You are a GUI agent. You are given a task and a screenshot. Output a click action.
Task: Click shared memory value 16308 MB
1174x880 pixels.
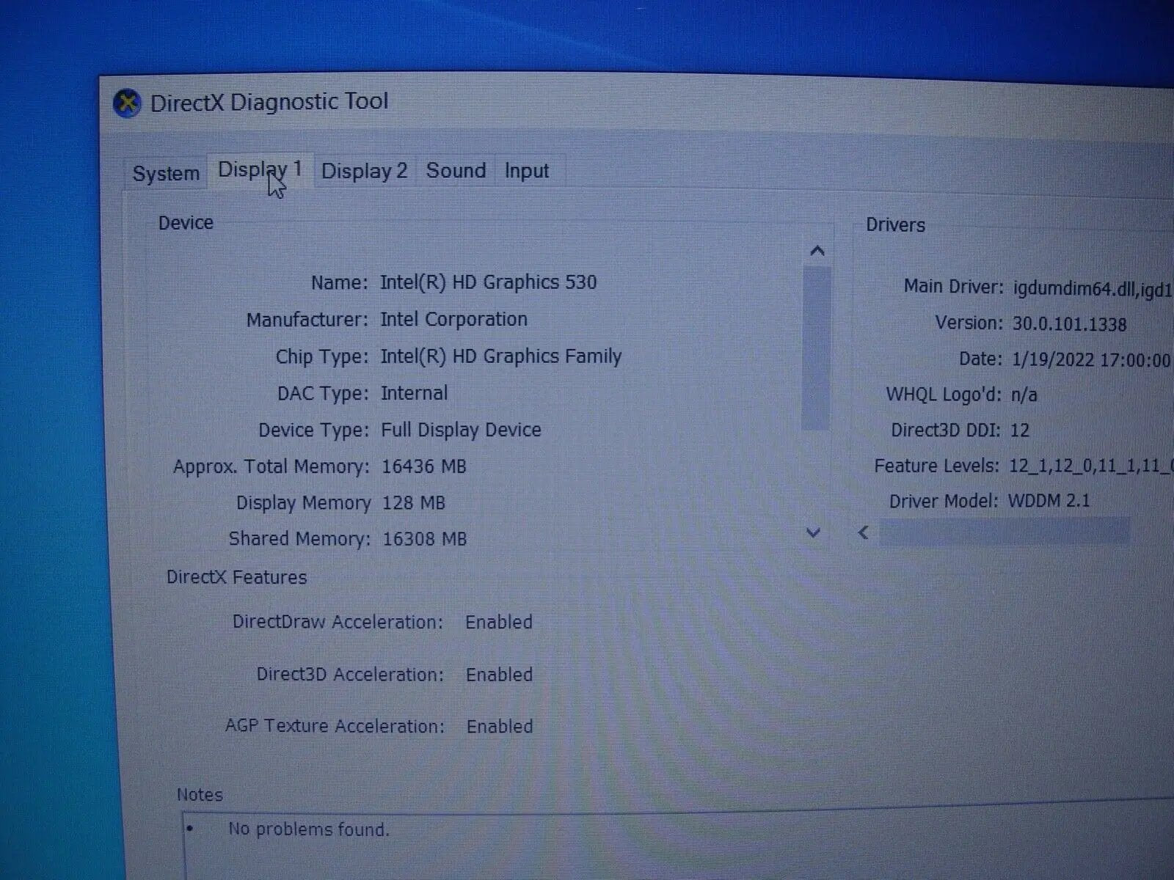425,539
